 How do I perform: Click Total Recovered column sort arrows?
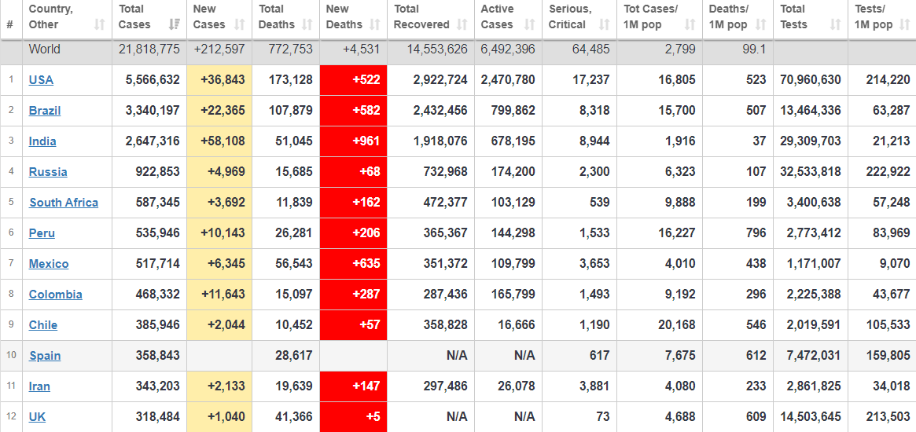coord(462,24)
